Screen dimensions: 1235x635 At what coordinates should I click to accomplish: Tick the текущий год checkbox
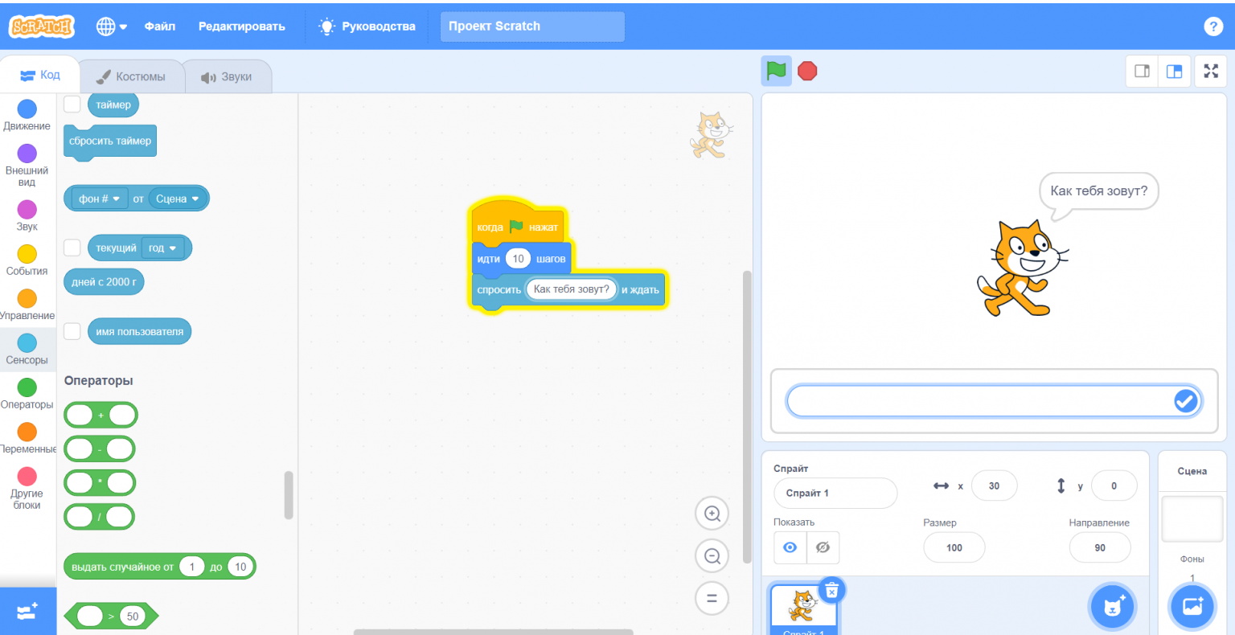pos(72,248)
